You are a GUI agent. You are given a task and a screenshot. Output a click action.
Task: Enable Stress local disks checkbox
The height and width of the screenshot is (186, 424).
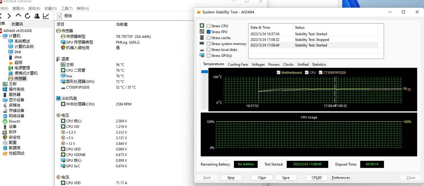point(209,50)
